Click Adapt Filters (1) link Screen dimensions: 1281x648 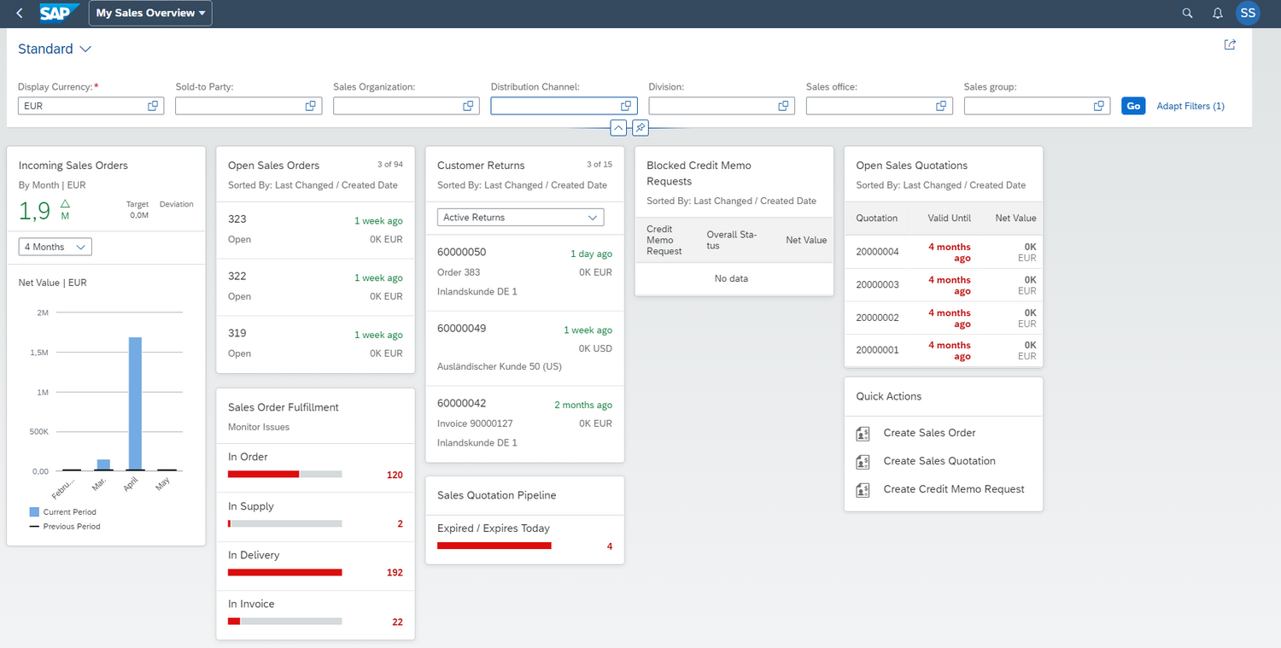1190,106
